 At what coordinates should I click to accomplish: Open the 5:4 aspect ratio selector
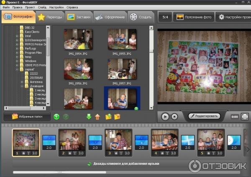pyautogui.click(x=165, y=17)
